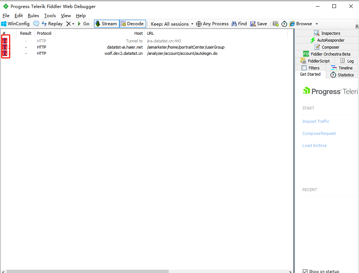Click the Save disk icon

click(253, 24)
